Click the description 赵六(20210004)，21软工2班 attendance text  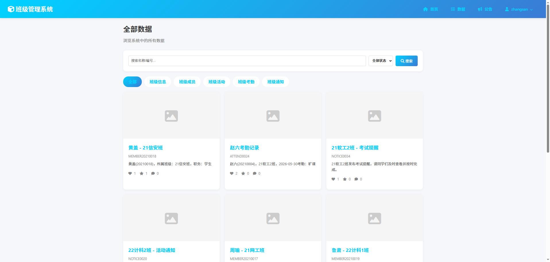pyautogui.click(x=273, y=164)
